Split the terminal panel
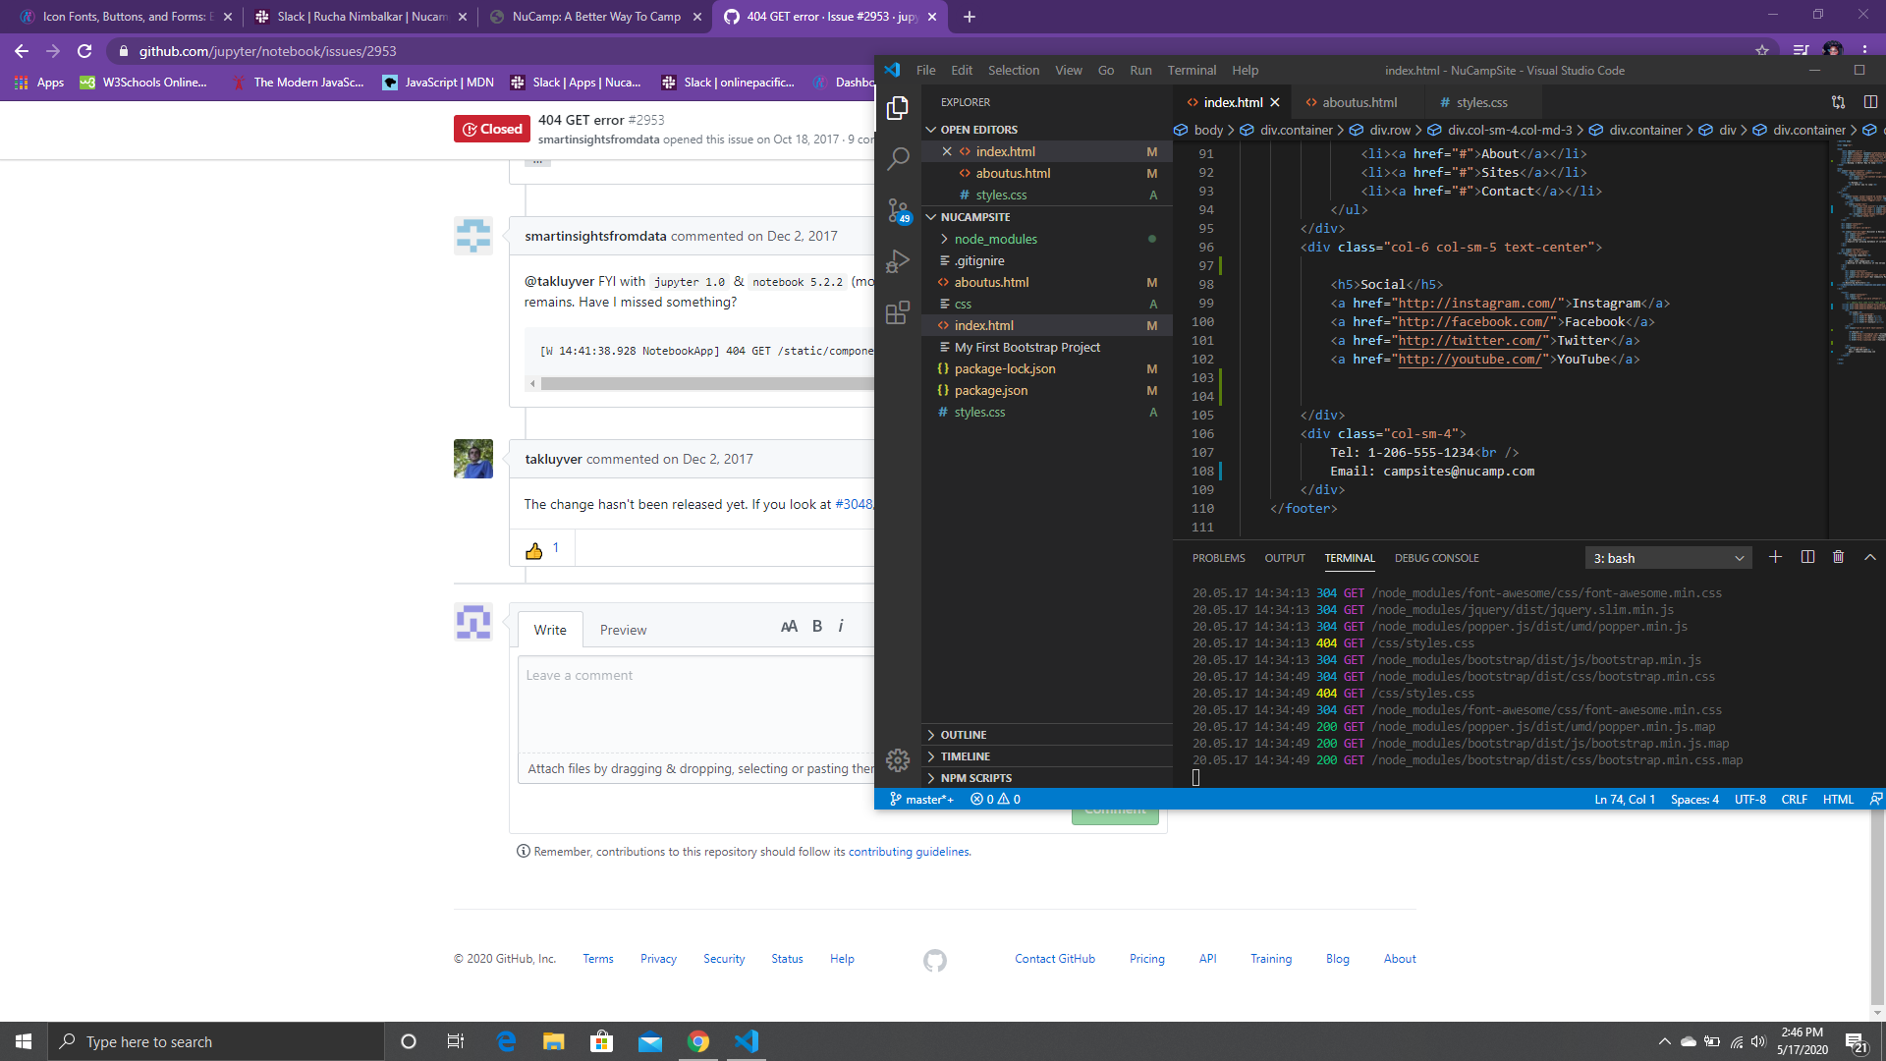The height and width of the screenshot is (1061, 1886). pos(1807,557)
